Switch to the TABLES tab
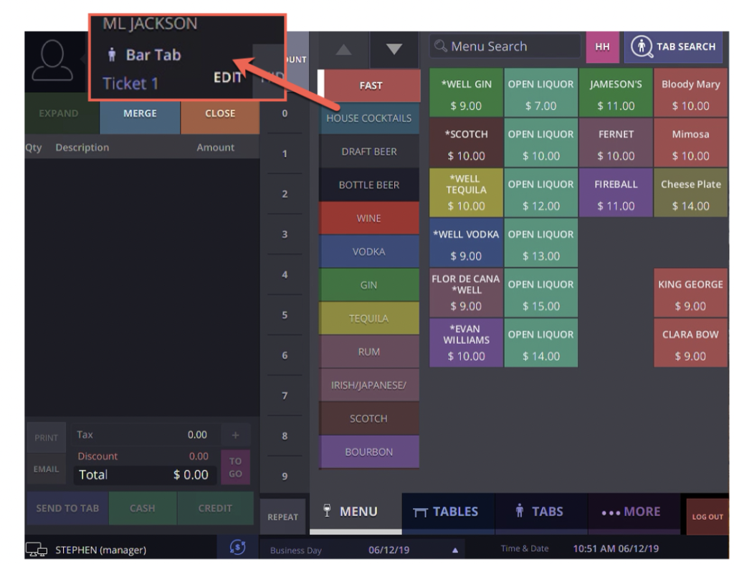This screenshot has width=734, height=564. (x=448, y=512)
